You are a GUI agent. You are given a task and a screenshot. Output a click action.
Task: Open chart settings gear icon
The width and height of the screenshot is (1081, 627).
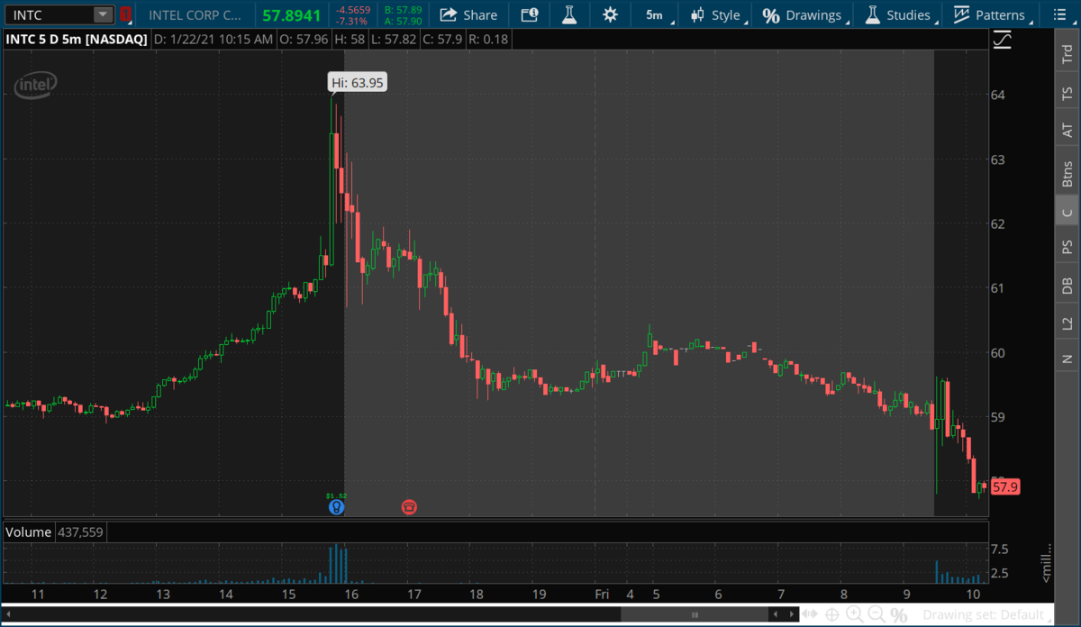pos(611,14)
